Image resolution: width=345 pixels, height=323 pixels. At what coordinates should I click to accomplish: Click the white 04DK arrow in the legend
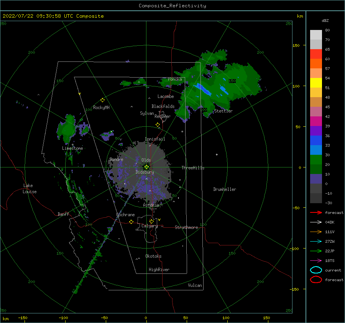pyautogui.click(x=316, y=222)
